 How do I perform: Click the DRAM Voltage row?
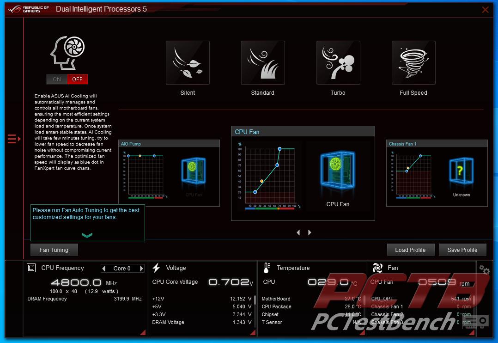pyautogui.click(x=202, y=322)
